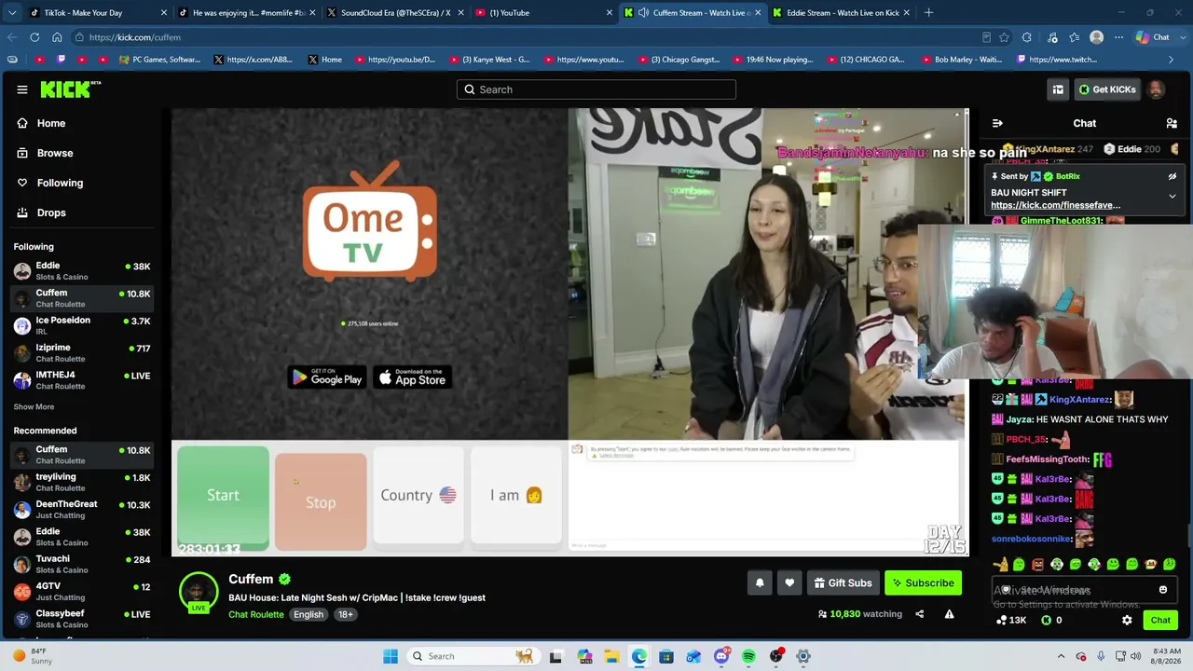Screen dimensions: 1193x671
Task: Open the chat users list icon
Action: [1172, 123]
